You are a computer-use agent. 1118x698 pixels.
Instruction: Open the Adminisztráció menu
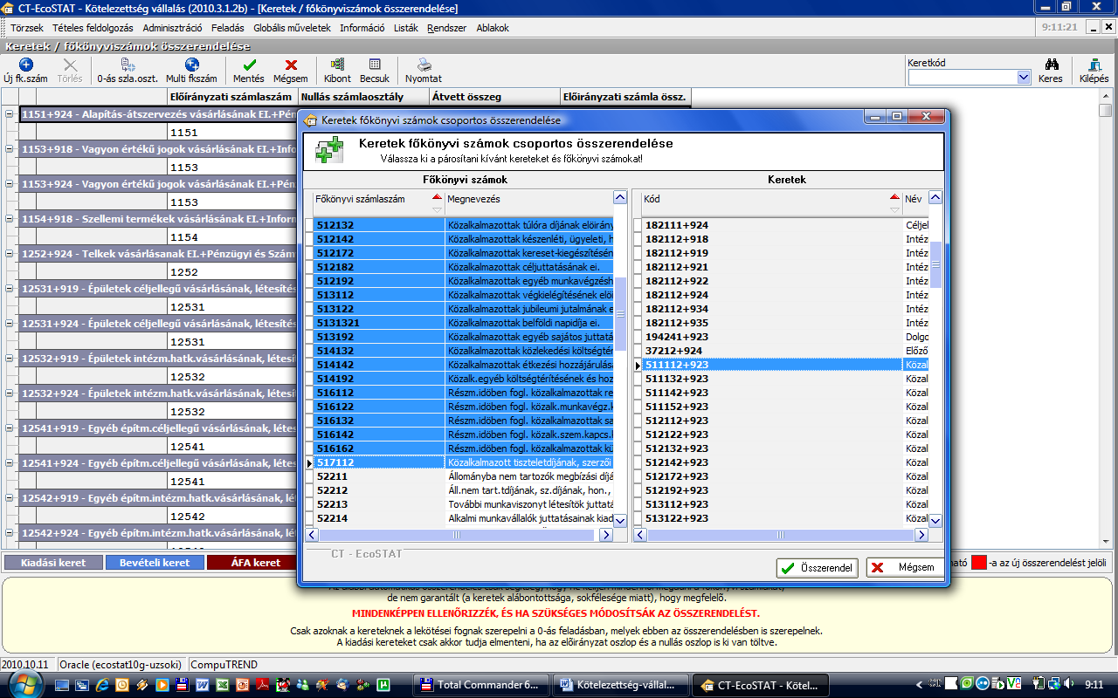[172, 28]
